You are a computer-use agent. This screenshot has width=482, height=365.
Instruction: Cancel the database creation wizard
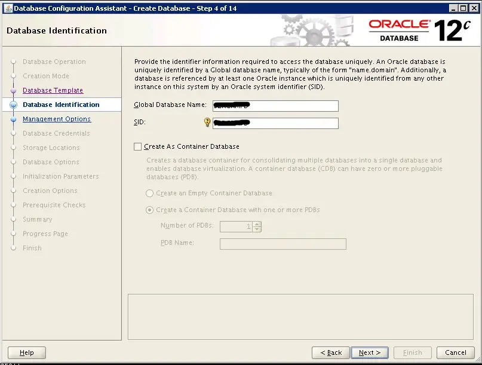point(456,352)
